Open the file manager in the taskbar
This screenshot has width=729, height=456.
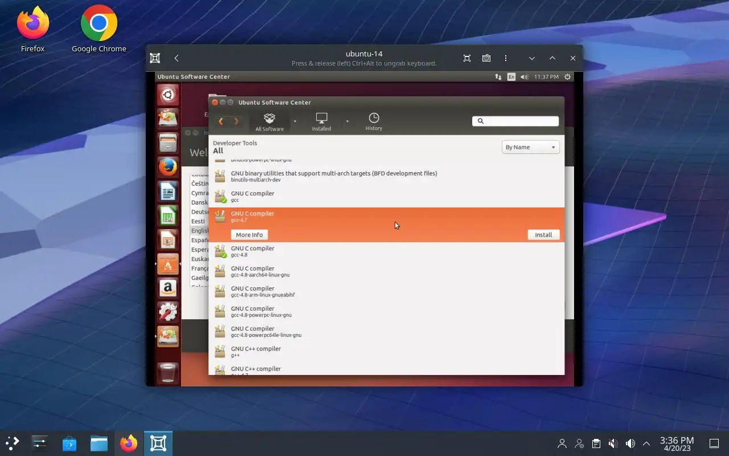pyautogui.click(x=99, y=443)
